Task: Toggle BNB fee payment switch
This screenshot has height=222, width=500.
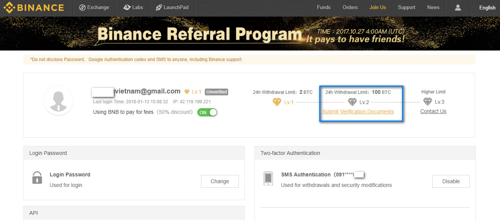Action: (207, 112)
